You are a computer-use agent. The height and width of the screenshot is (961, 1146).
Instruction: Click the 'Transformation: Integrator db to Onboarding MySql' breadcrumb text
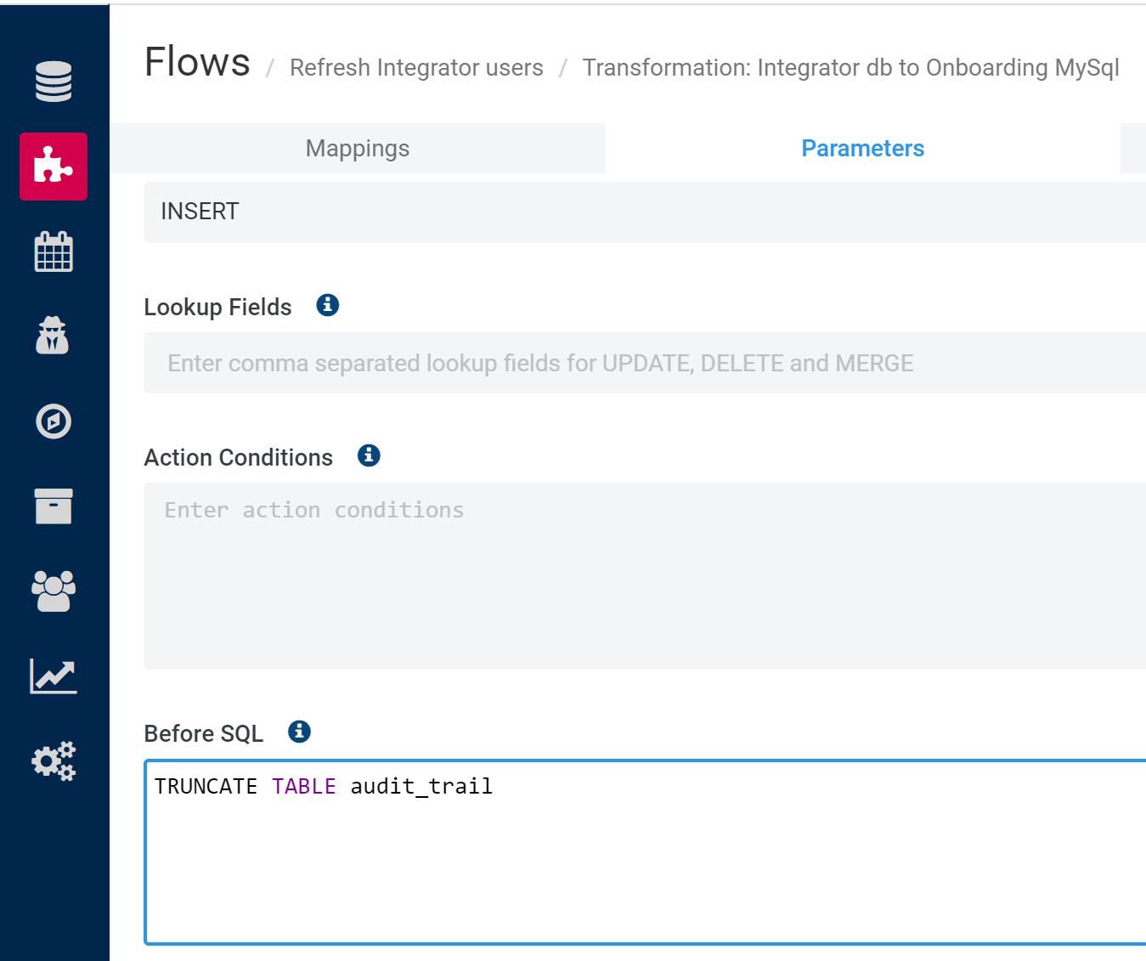(x=850, y=67)
